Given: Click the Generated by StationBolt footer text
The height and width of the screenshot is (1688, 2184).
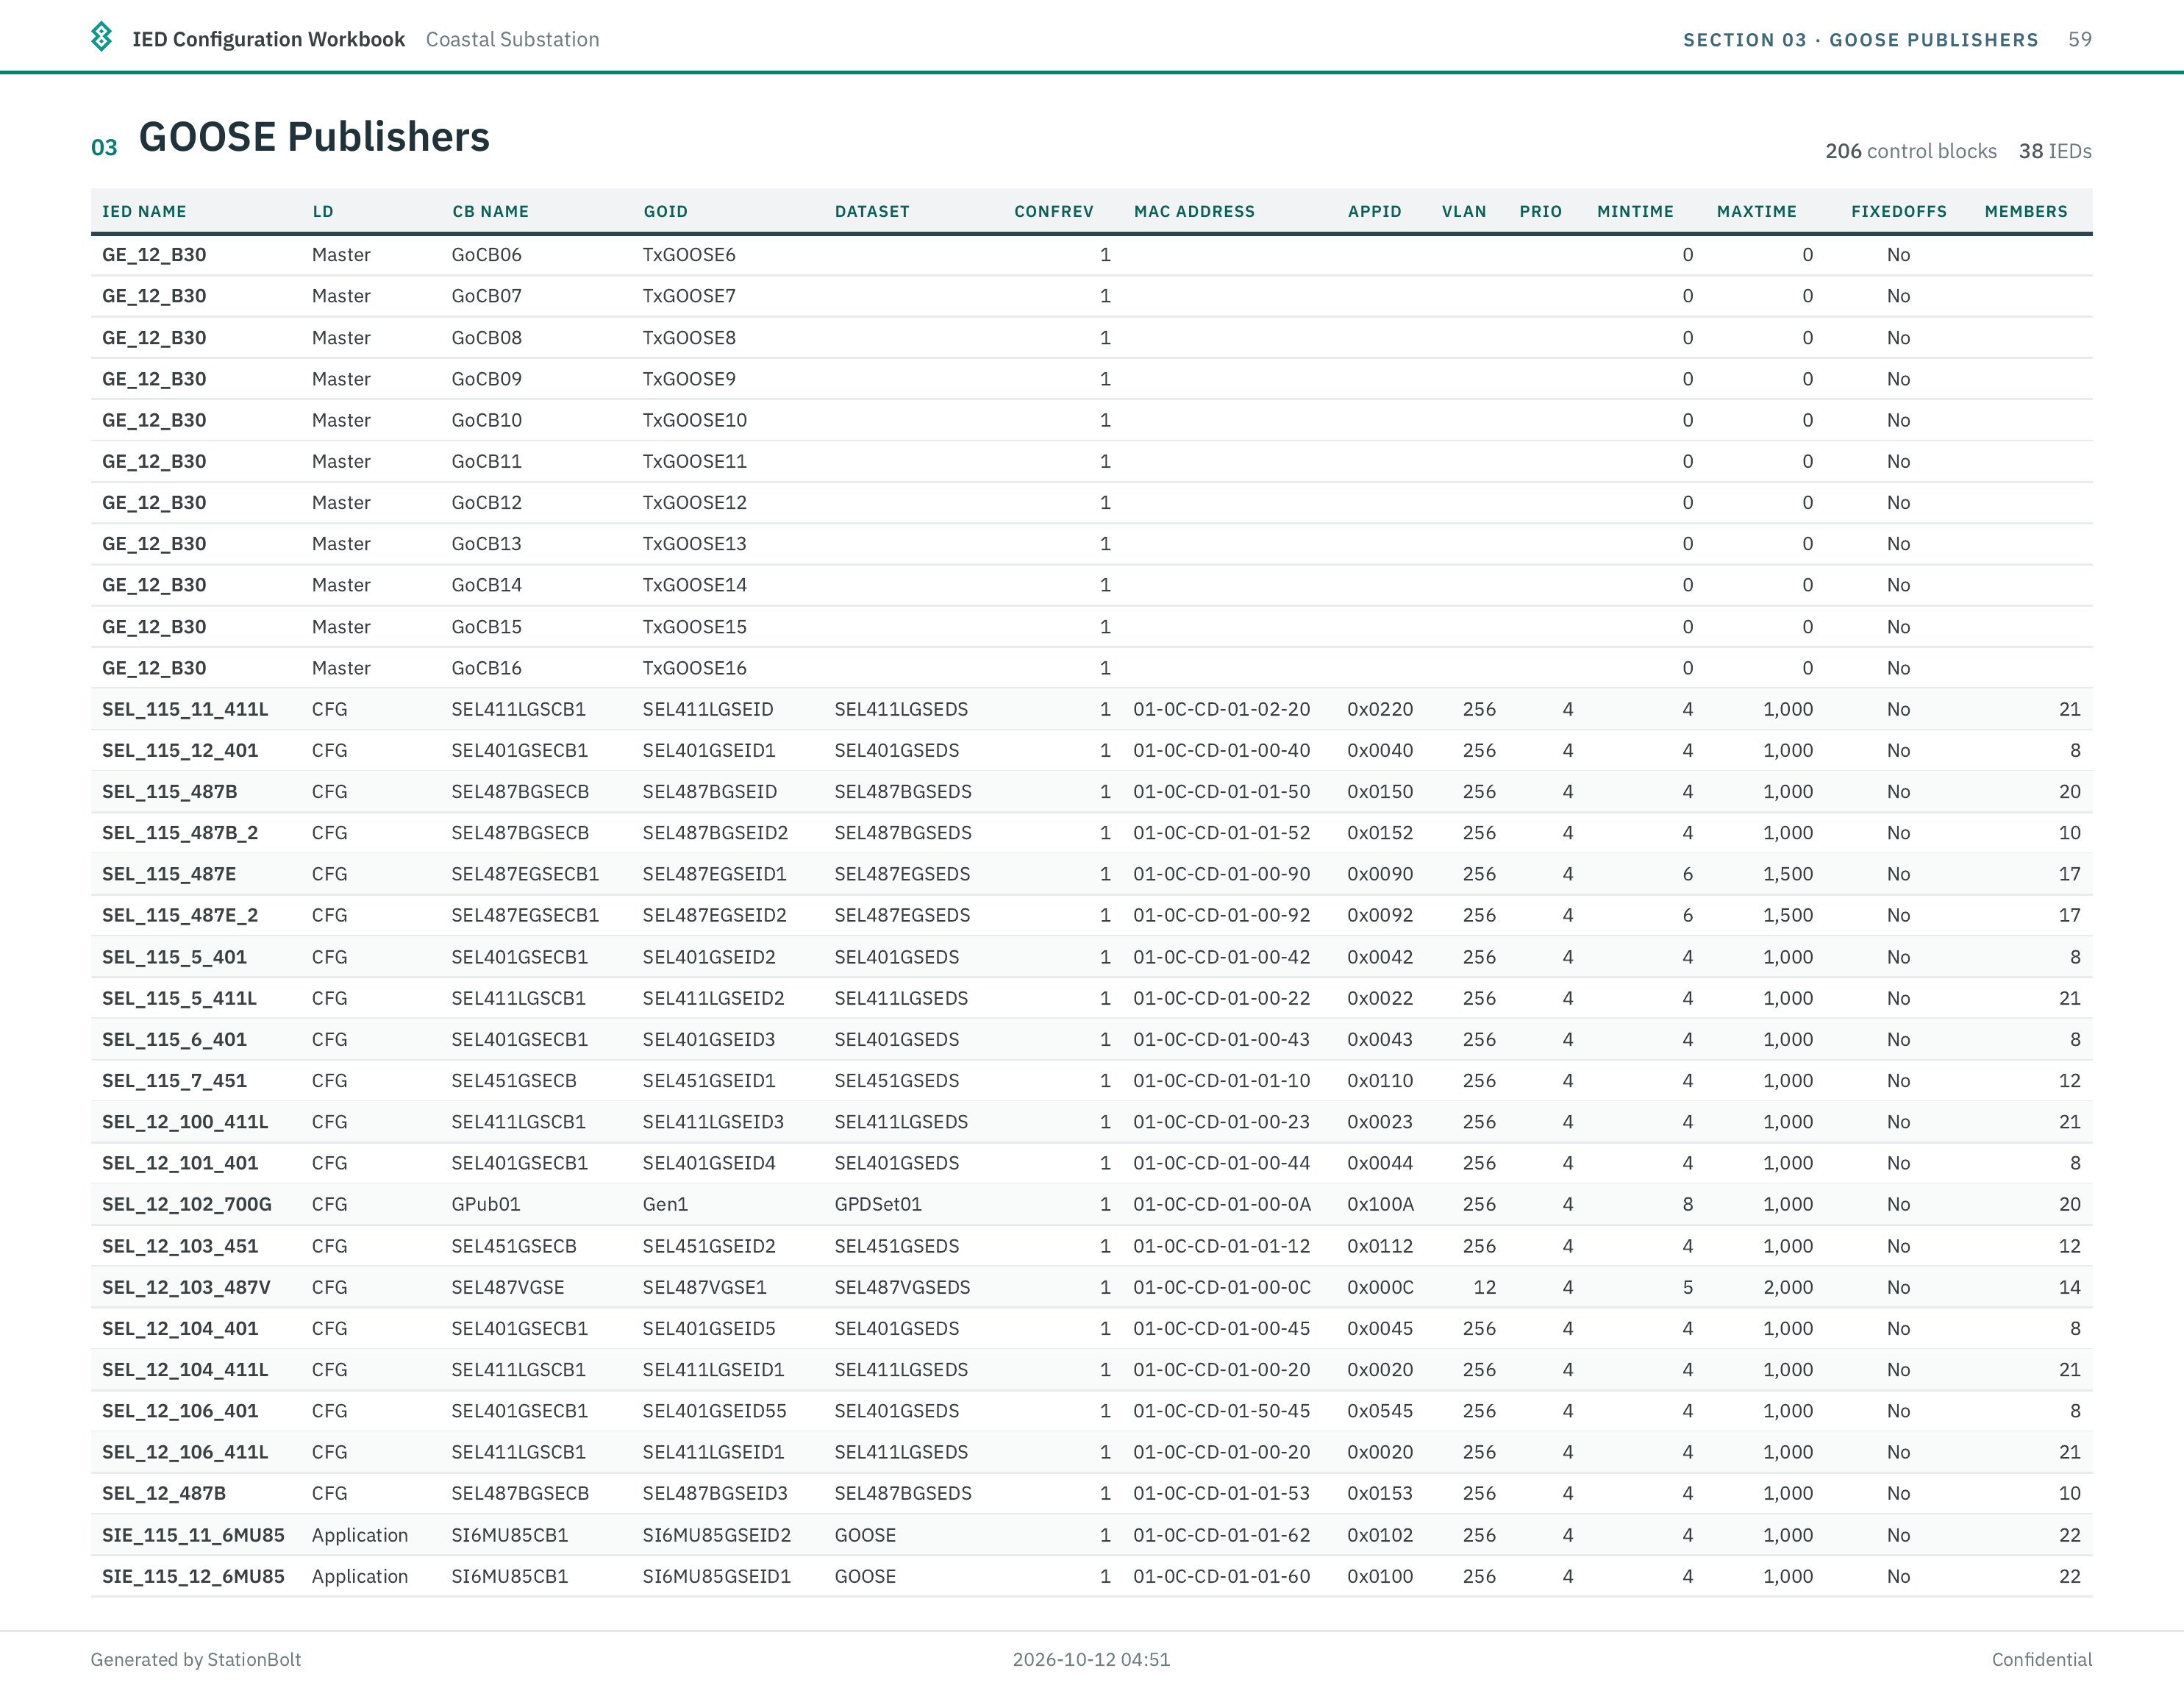Looking at the screenshot, I should [x=196, y=1659].
